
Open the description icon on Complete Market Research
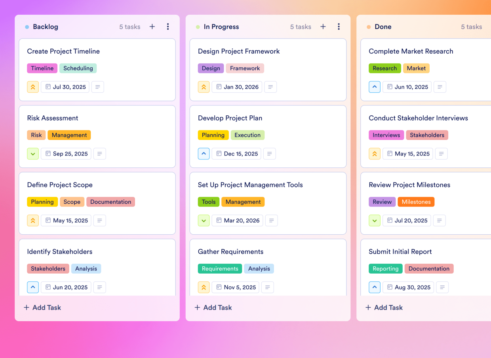[x=440, y=87]
